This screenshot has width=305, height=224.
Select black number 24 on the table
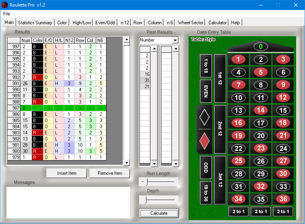[x=283, y=149]
